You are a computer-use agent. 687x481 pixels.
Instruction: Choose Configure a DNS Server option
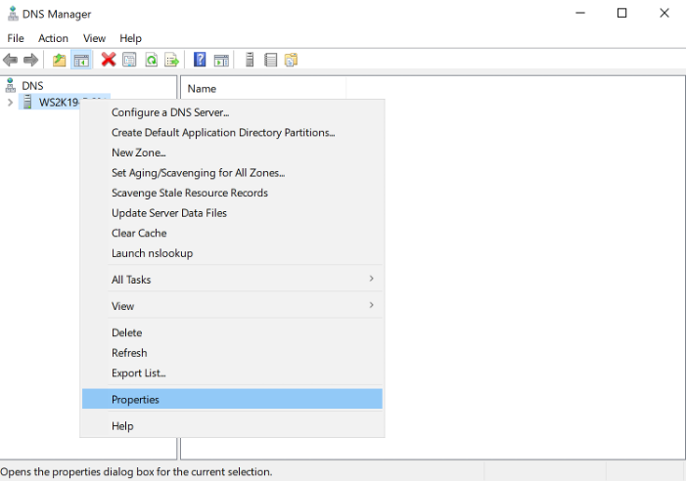[x=170, y=112]
